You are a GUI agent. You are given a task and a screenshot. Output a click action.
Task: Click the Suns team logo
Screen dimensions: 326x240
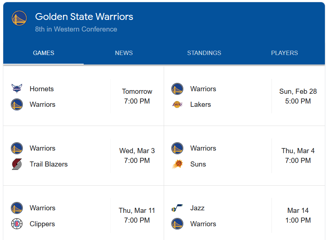(x=177, y=164)
